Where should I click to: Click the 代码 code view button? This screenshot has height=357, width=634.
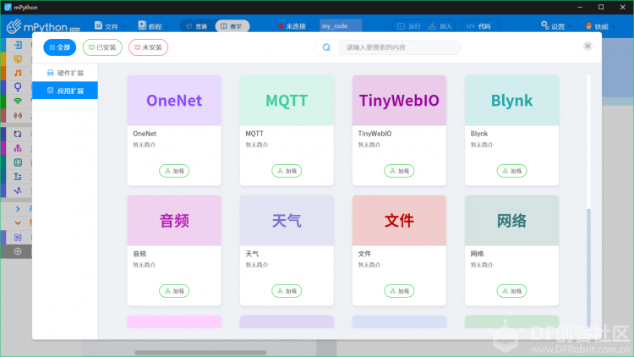[481, 26]
